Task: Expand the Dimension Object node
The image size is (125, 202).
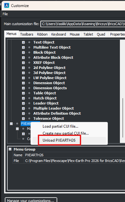Action: [23, 83]
